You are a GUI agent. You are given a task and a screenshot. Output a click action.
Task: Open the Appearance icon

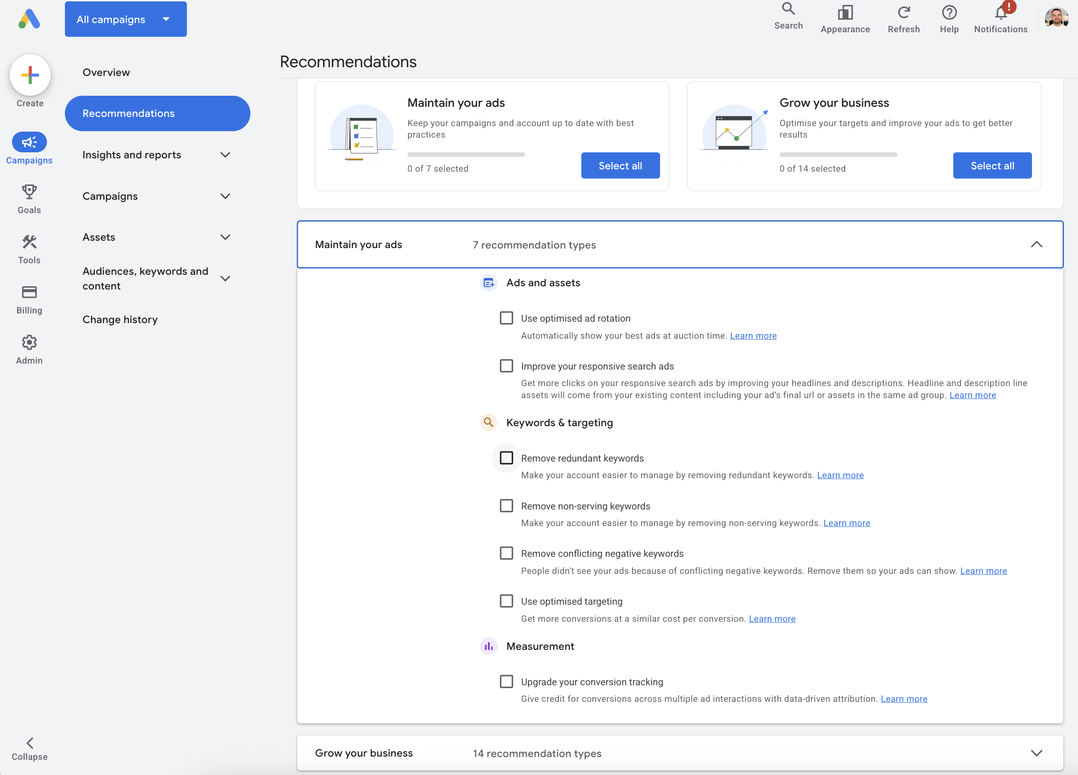click(845, 12)
